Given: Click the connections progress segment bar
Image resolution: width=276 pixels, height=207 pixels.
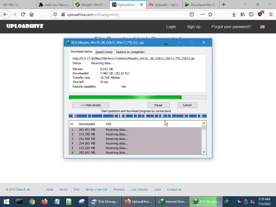Looking at the screenshot, I should click(x=138, y=116).
